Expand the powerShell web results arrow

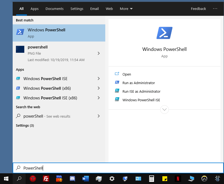tap(99, 116)
